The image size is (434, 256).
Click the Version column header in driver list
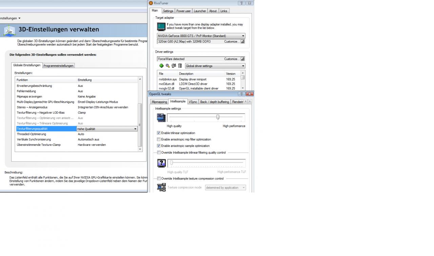click(x=232, y=74)
